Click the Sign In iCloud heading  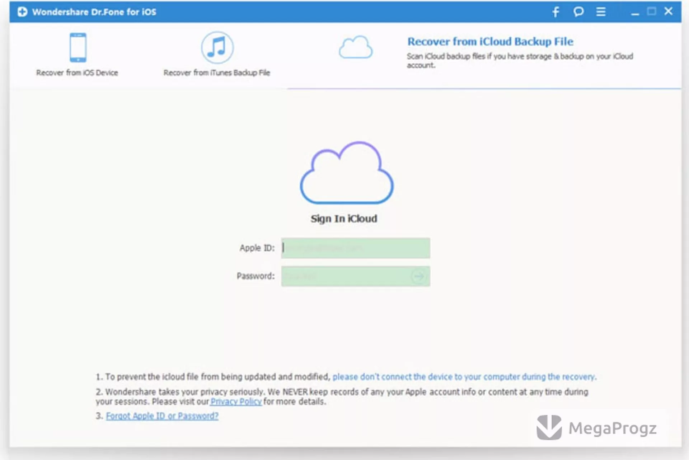[344, 219]
